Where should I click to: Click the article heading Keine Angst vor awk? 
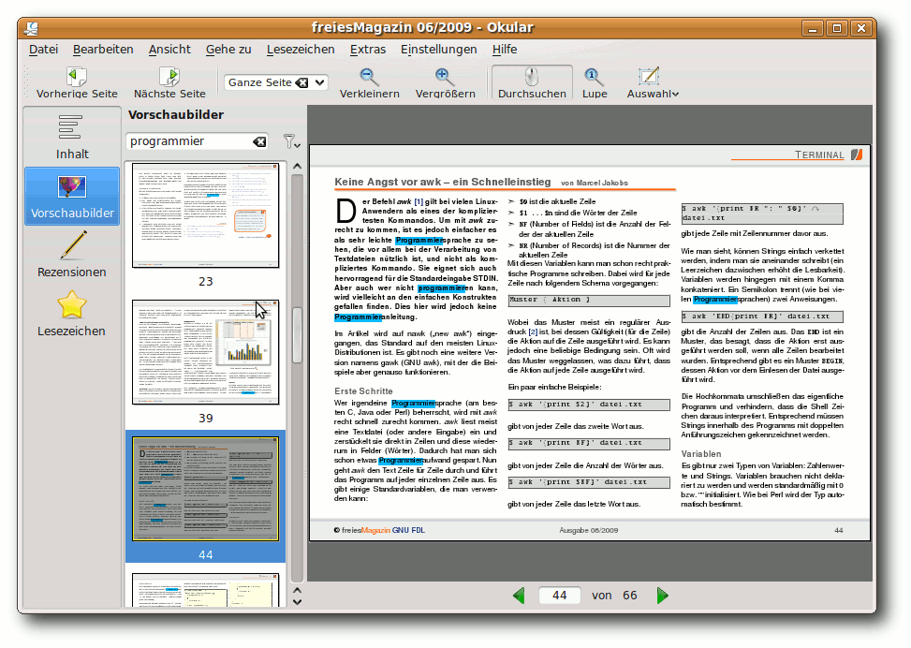click(x=443, y=182)
